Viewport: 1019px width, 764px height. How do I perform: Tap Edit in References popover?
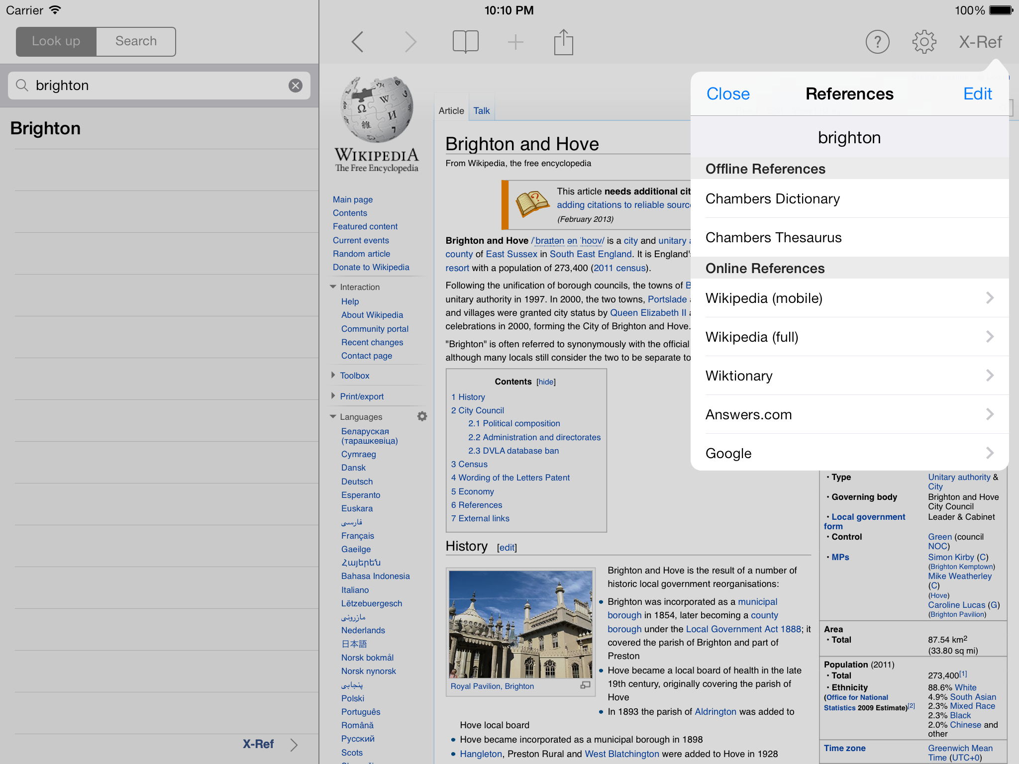[x=977, y=94]
